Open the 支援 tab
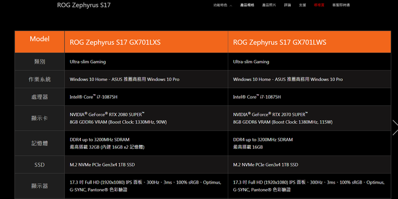The height and width of the screenshot is (199, 398). tap(302, 5)
